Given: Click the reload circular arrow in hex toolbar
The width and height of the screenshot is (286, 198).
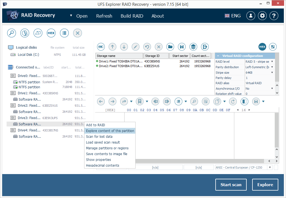Looking at the screenshot, I should (233, 101).
